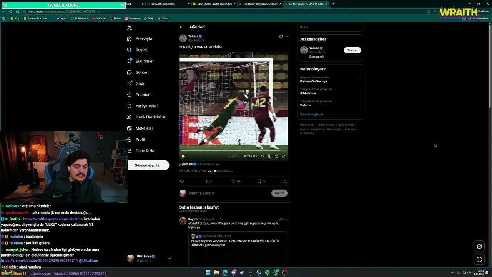Open YouTube bookmark in bookmarks bar
This screenshot has width=492, height=277.
(x=99, y=18)
